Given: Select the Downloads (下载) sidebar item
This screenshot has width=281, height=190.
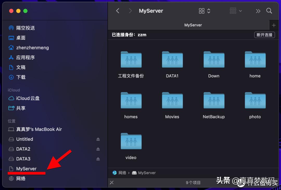Looking at the screenshot, I should click(20, 77).
